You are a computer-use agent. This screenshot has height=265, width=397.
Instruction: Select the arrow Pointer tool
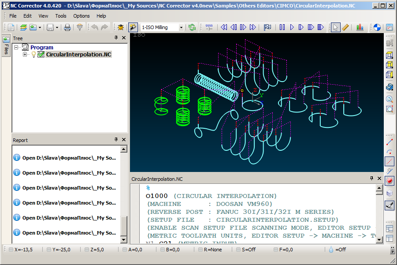(x=335, y=27)
